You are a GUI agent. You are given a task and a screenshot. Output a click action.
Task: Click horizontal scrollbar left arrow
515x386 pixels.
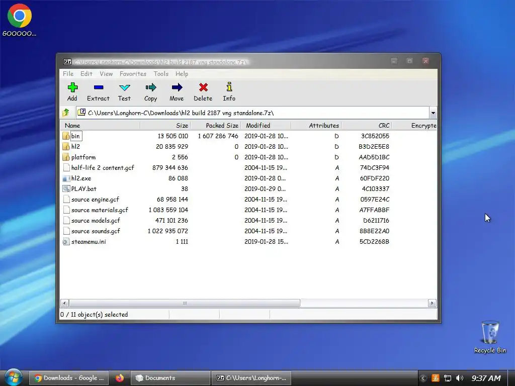click(x=64, y=303)
